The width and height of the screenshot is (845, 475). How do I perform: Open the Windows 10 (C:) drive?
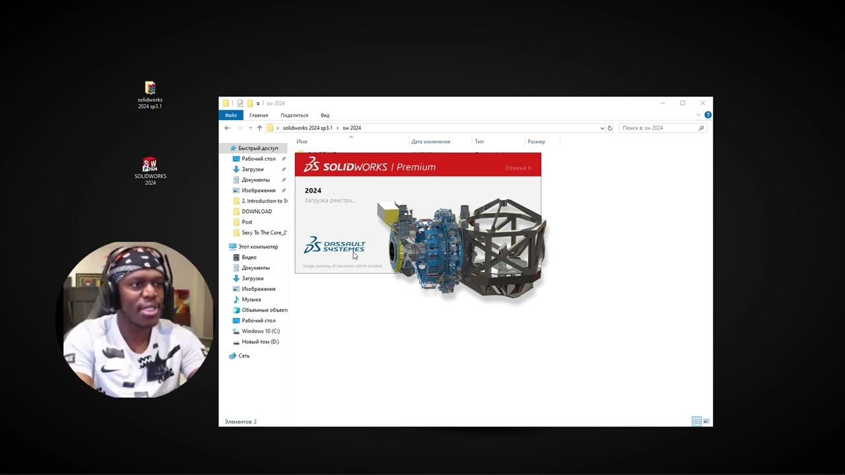260,331
